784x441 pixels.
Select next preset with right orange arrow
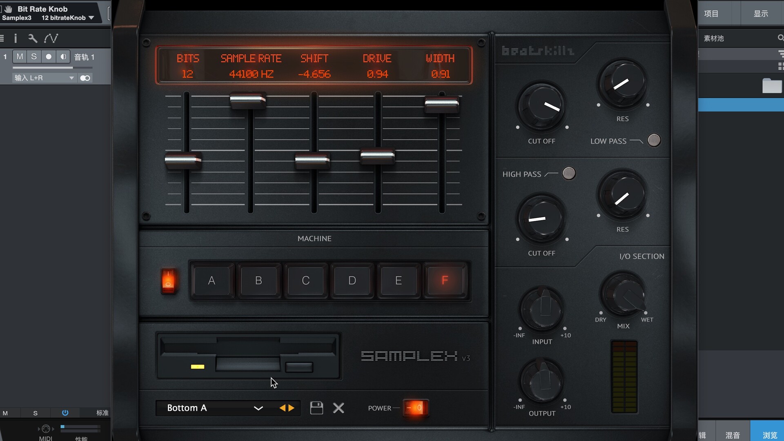(292, 408)
